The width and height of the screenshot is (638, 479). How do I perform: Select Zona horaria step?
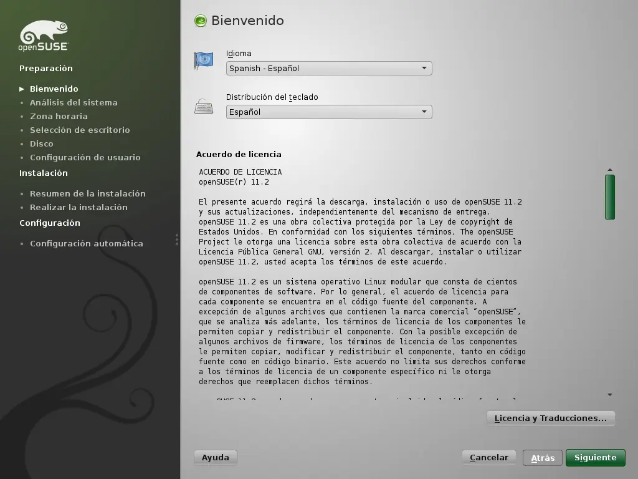[59, 117]
